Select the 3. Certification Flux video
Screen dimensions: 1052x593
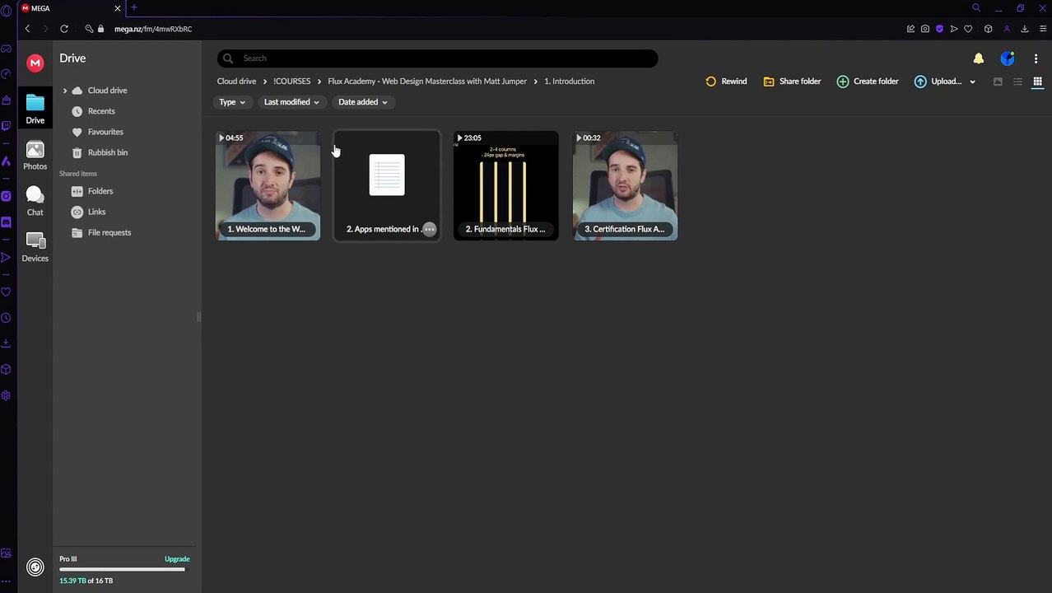(625, 185)
